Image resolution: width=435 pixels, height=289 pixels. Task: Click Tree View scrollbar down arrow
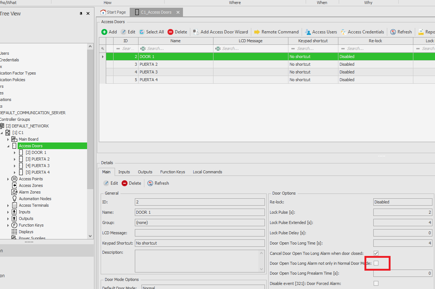pyautogui.click(x=90, y=236)
